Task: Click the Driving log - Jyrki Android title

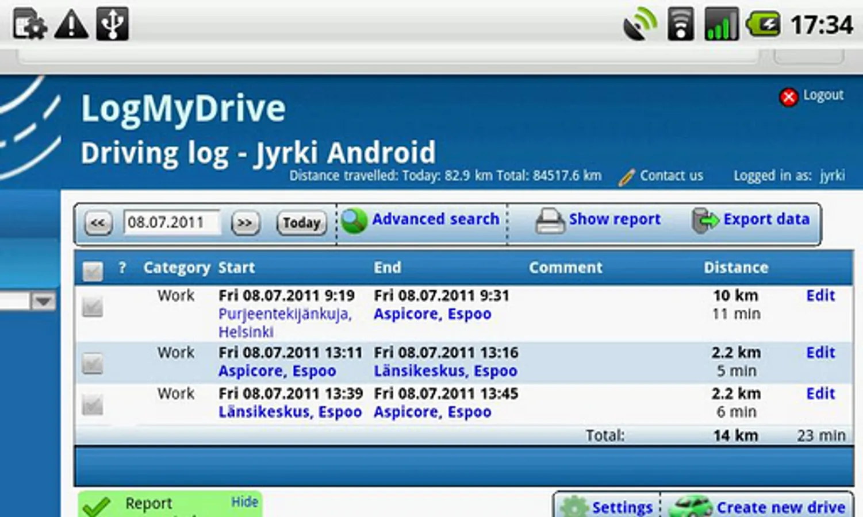Action: (x=258, y=153)
